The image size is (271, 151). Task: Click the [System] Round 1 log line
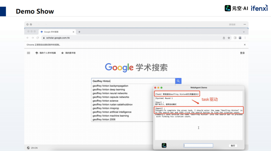tap(164, 98)
